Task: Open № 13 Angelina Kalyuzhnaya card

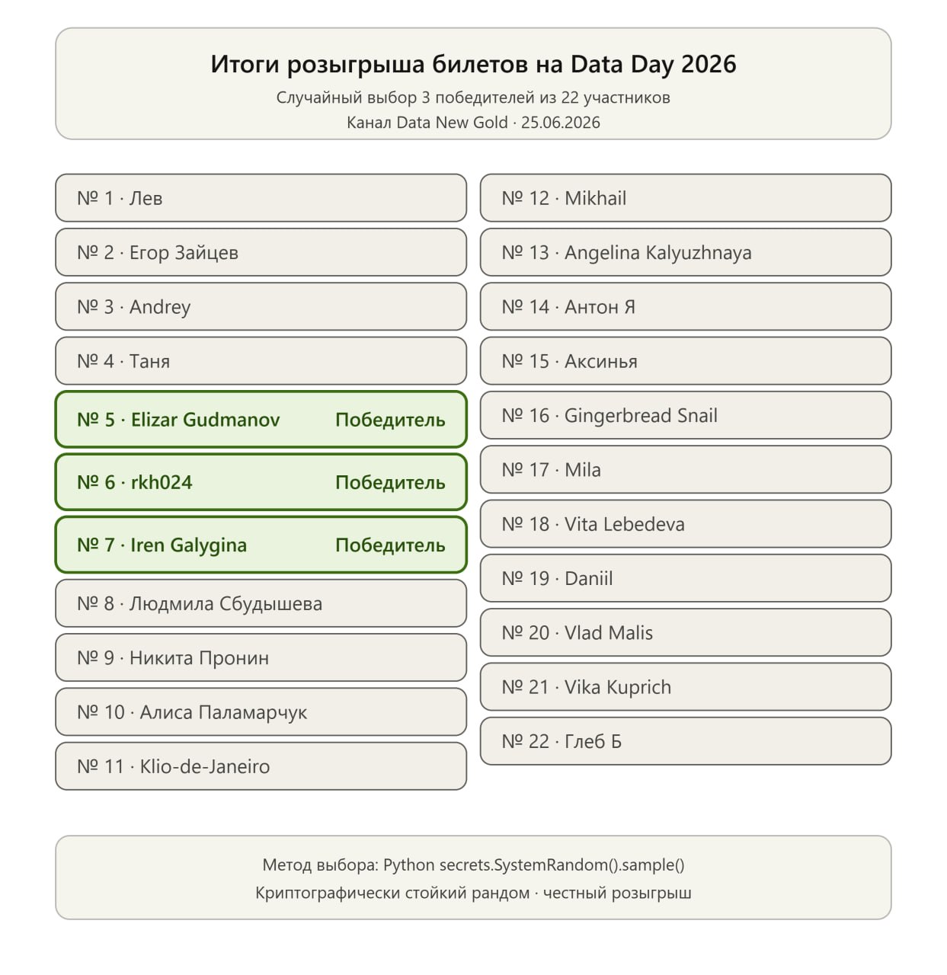Action: click(x=686, y=252)
